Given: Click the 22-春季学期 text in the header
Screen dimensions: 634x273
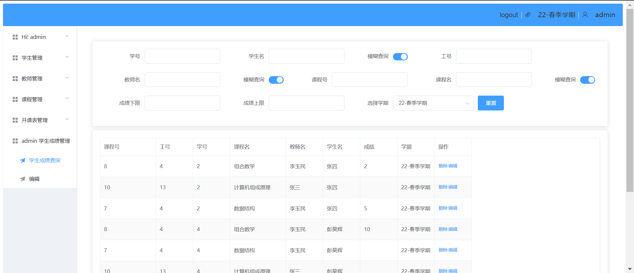Looking at the screenshot, I should coord(556,15).
